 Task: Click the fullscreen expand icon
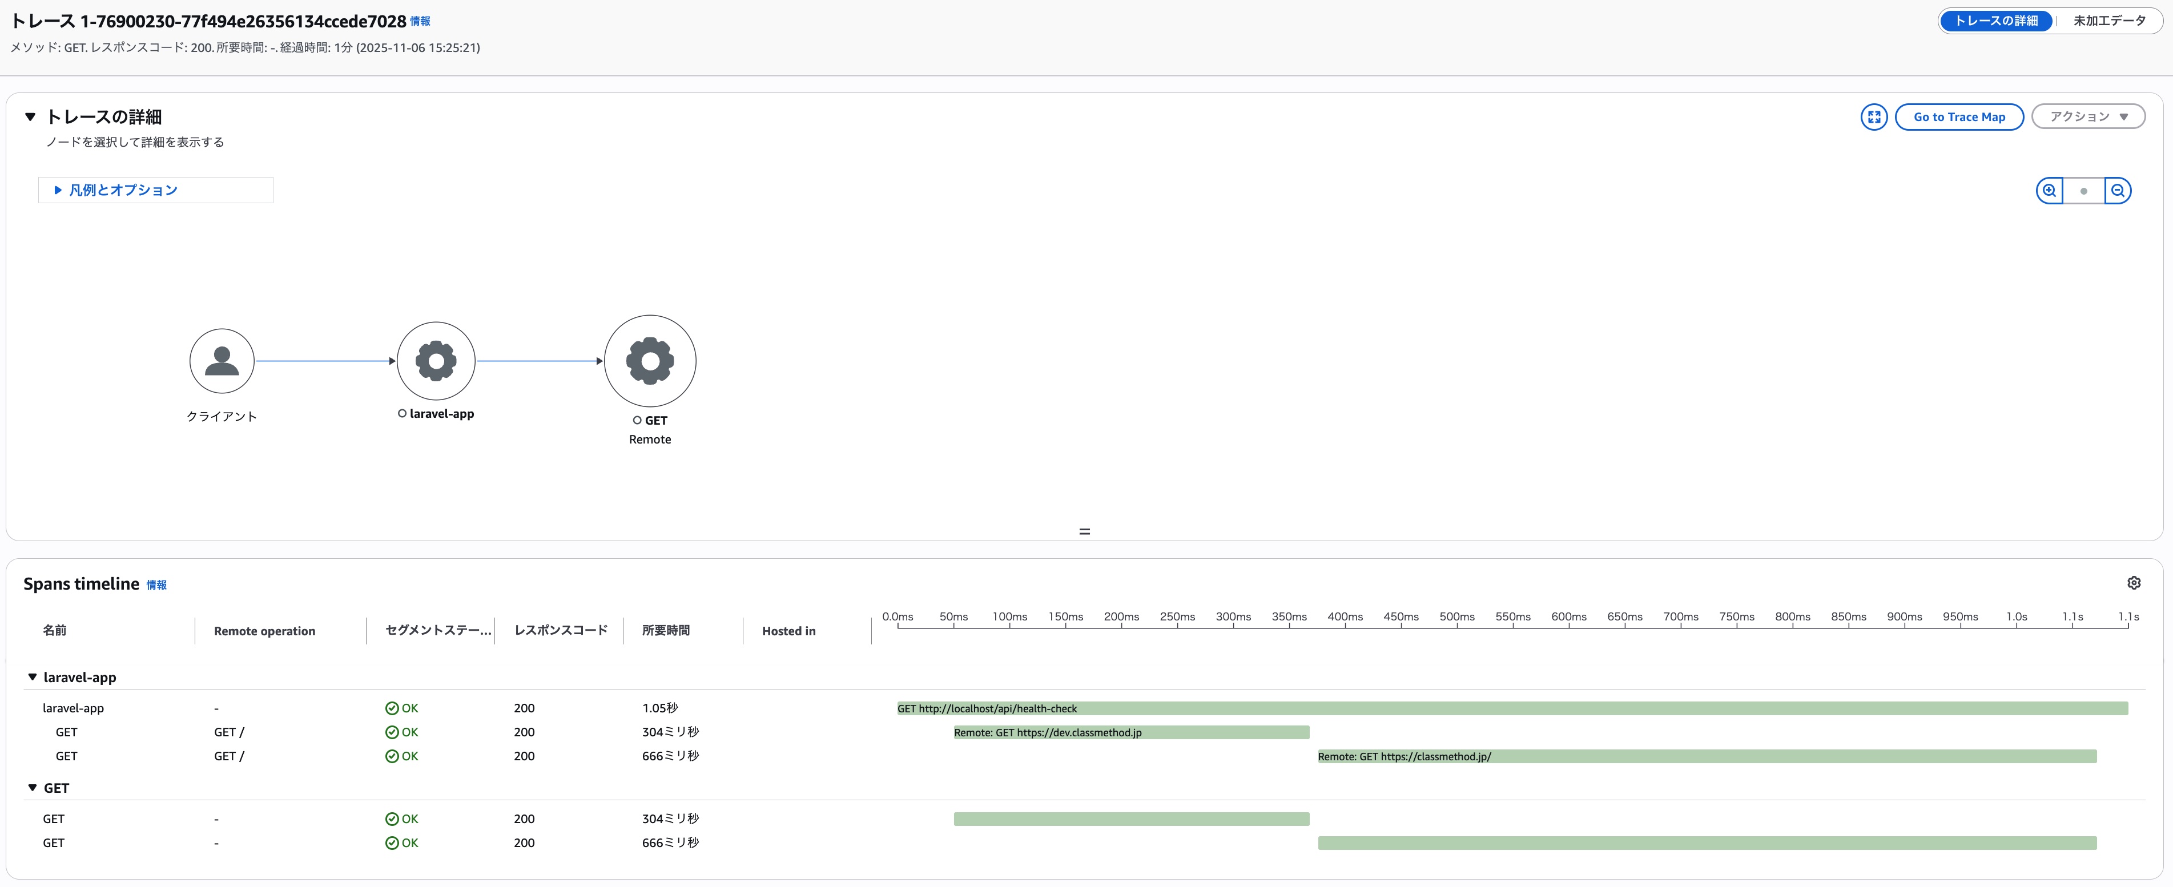click(x=1873, y=117)
